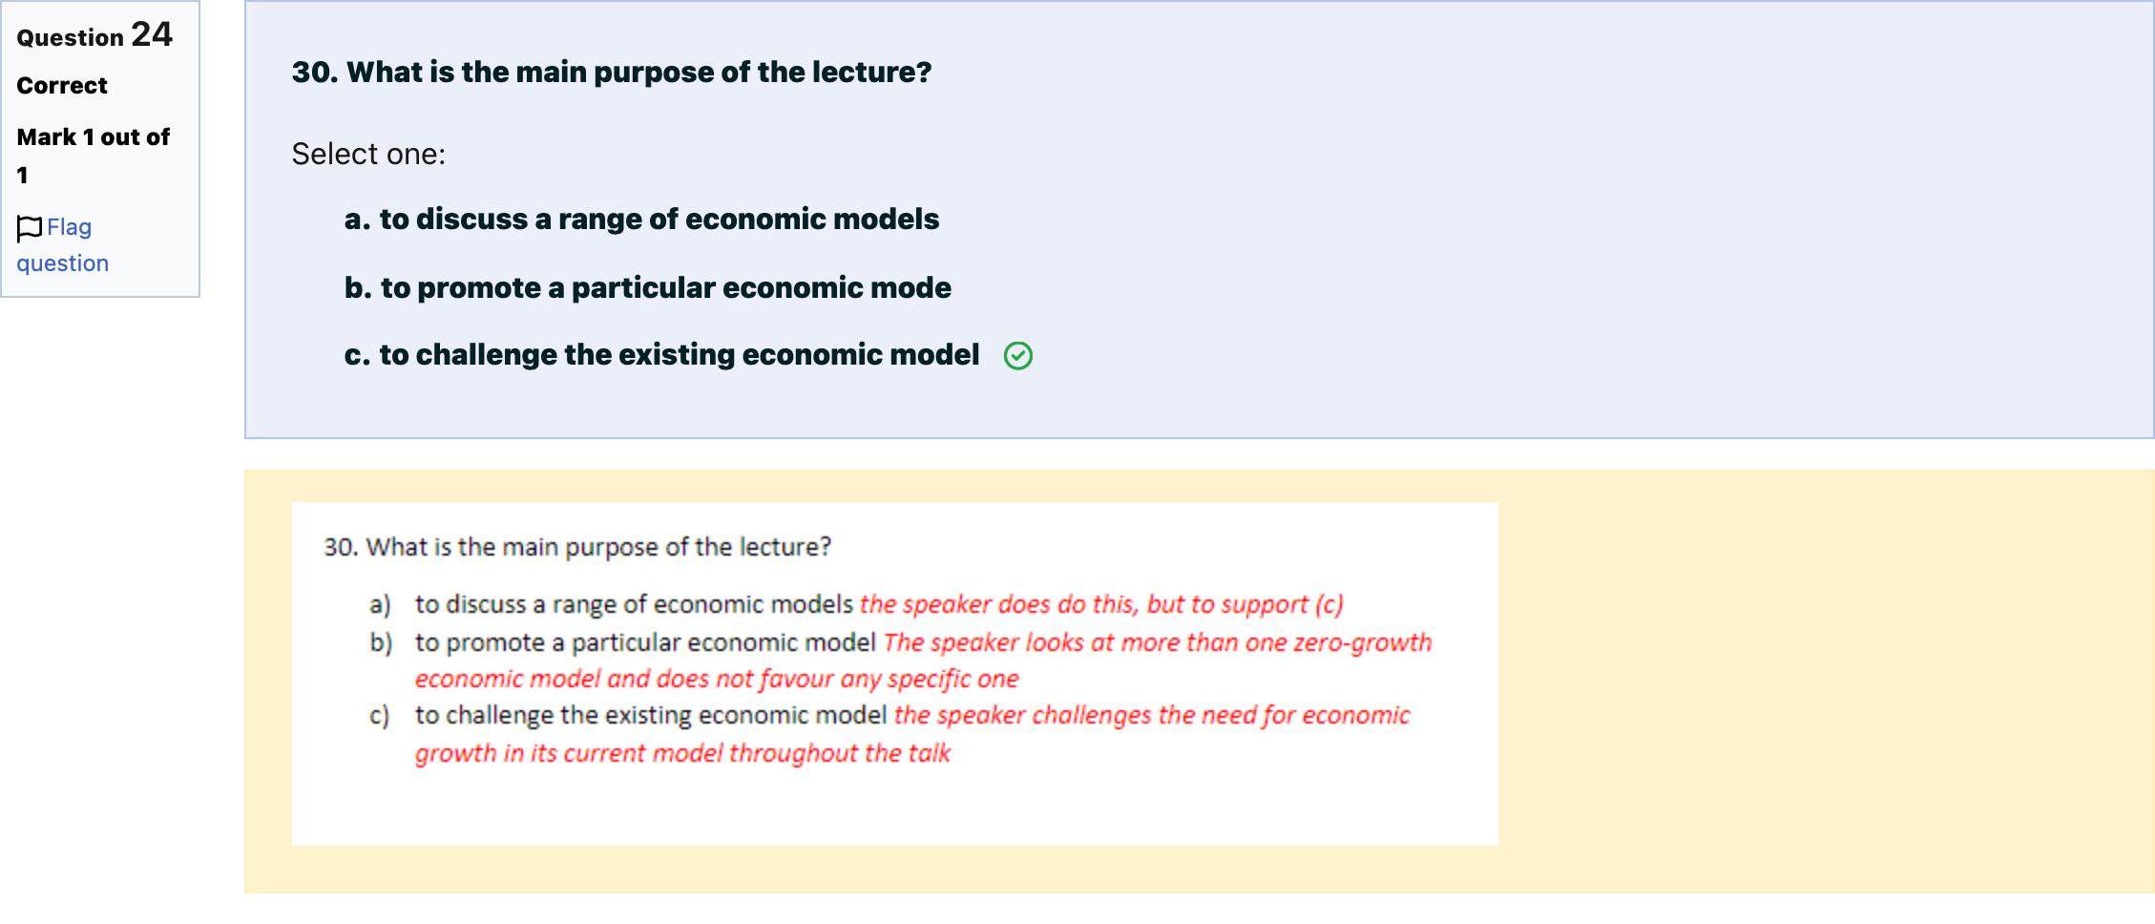The width and height of the screenshot is (2155, 924).
Task: Click the green correct checkmark icon
Action: point(1018,356)
